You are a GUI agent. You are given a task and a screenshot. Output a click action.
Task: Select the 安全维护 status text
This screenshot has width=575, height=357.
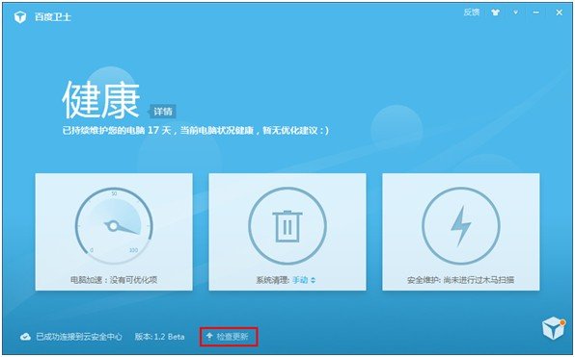[460, 280]
